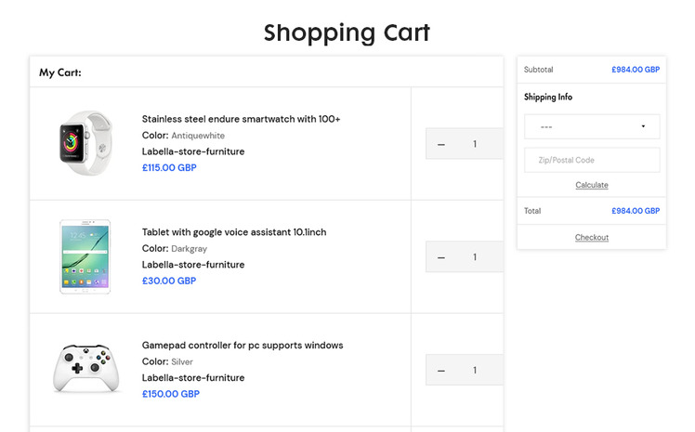This screenshot has width=695, height=432.
Task: Decrease quantity of the tablet item
Action: tap(441, 257)
